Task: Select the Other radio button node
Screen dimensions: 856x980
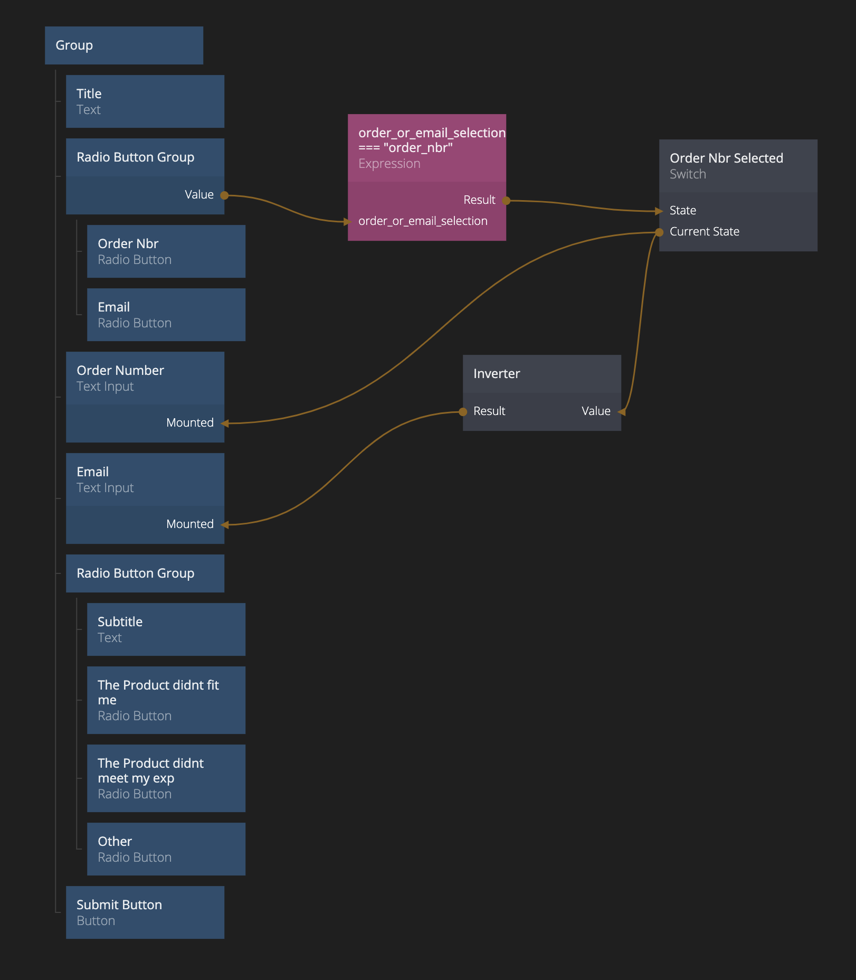Action: (x=166, y=849)
